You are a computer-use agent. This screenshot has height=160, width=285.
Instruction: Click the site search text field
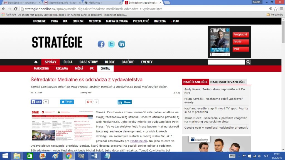coord(226,62)
